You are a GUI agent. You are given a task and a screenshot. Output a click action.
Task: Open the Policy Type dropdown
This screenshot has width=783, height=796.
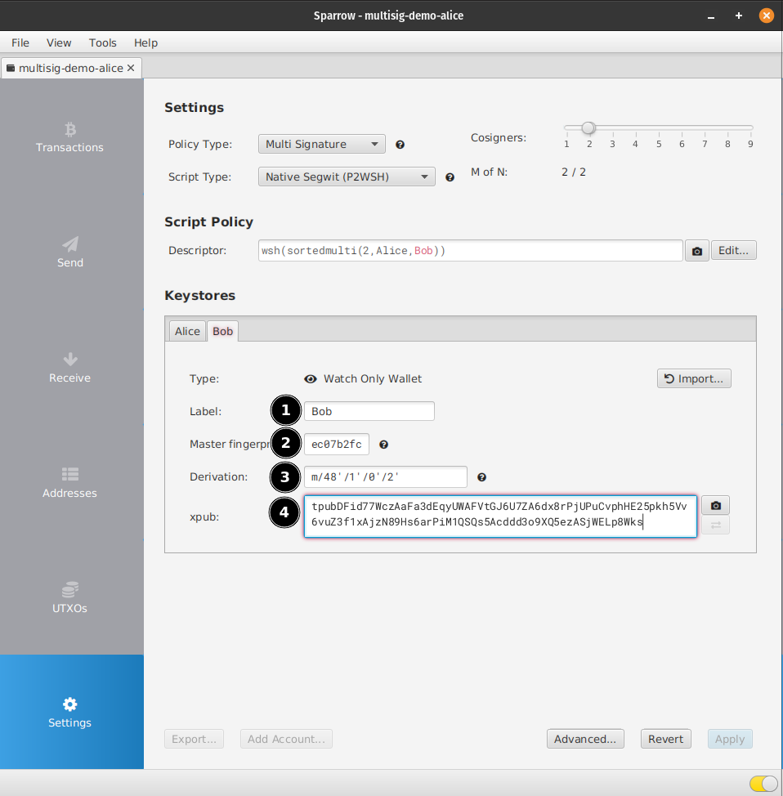pos(321,144)
